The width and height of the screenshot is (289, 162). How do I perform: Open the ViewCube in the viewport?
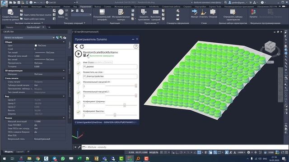pyautogui.click(x=270, y=46)
